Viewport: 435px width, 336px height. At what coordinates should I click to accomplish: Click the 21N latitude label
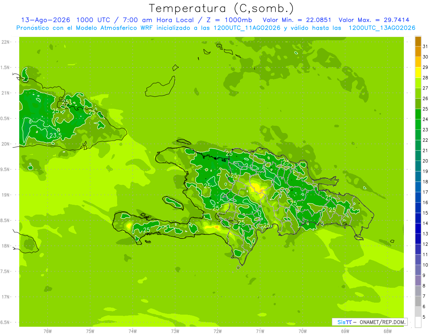click(x=6, y=93)
